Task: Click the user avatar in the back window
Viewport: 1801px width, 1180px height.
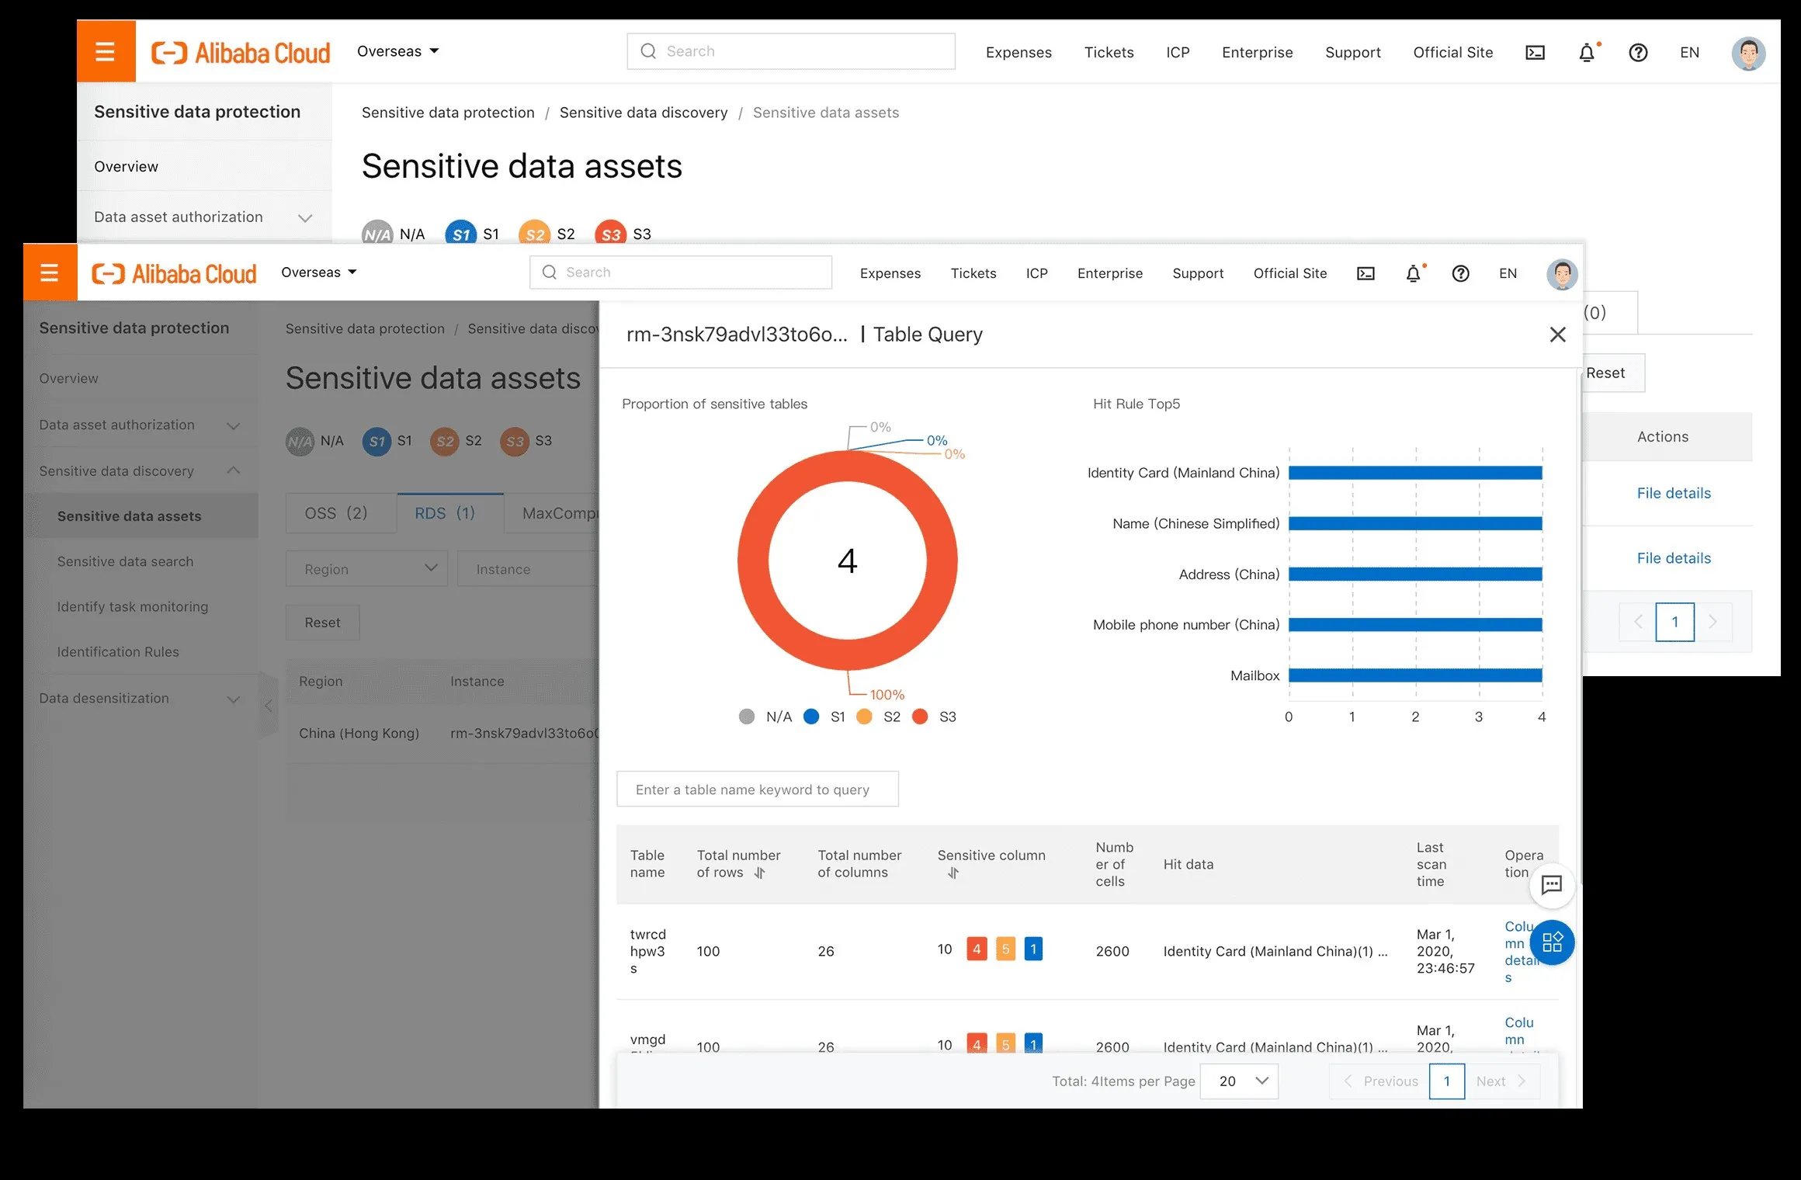Action: pyautogui.click(x=1748, y=53)
